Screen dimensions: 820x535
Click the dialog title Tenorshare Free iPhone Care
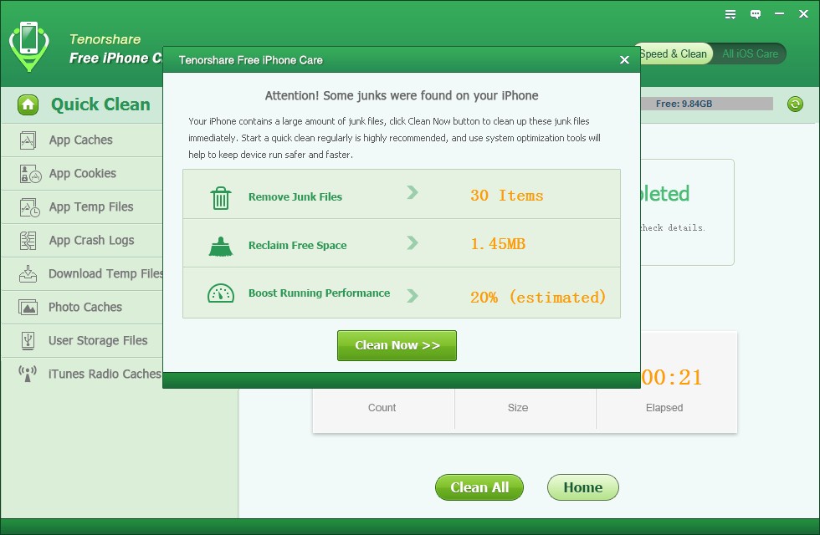[250, 60]
